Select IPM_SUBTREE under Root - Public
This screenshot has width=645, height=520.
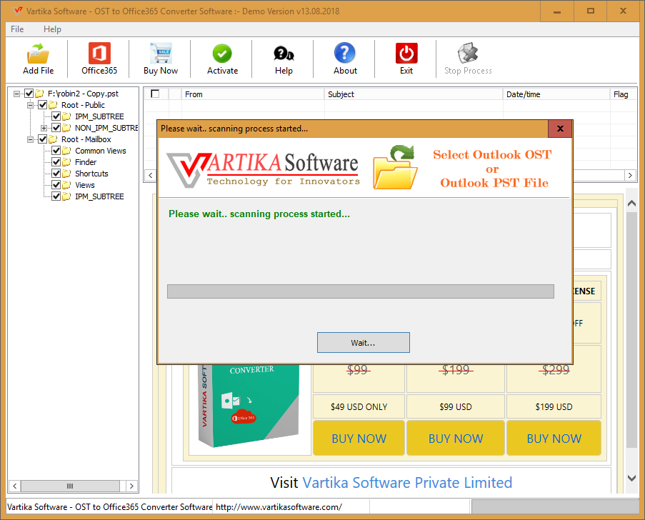99,116
